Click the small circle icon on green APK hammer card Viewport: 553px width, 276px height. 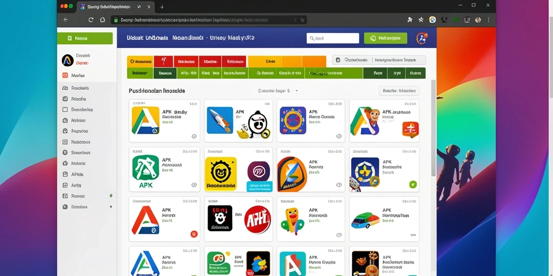pos(194,185)
